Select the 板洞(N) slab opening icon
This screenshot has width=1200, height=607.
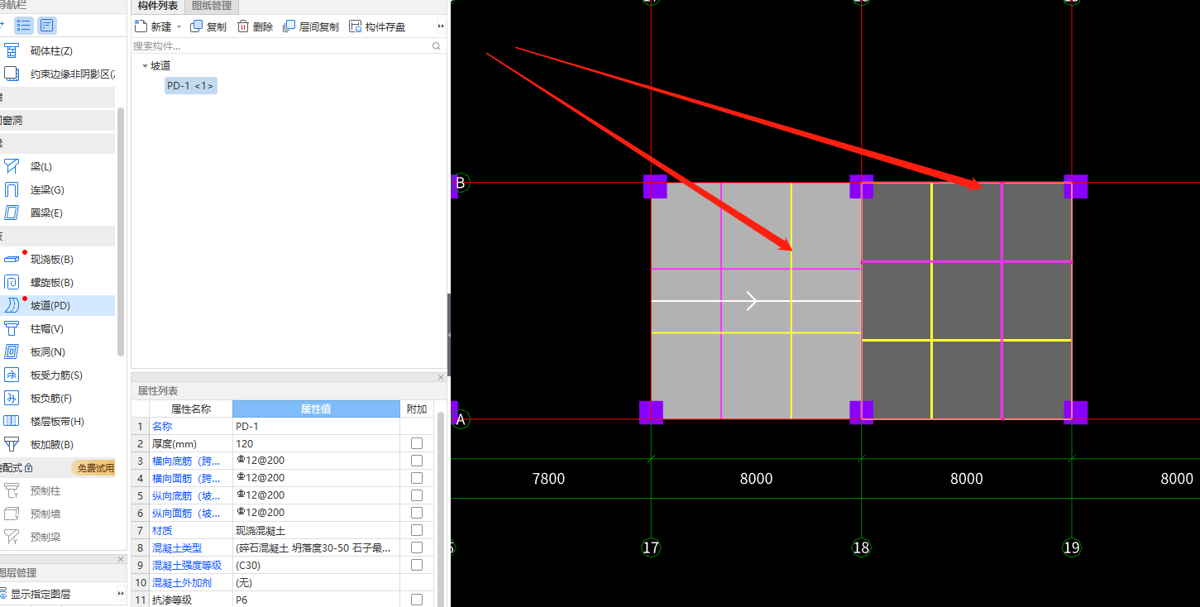[12, 352]
